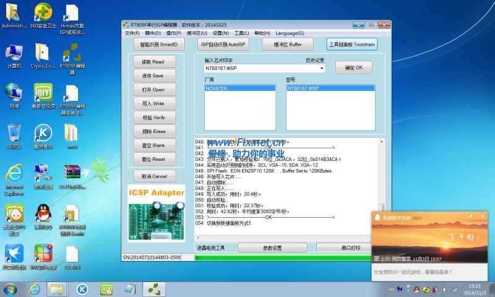Select the 计算机 (Computer) desktop icon
495x297 pixels.
pyautogui.click(x=14, y=56)
